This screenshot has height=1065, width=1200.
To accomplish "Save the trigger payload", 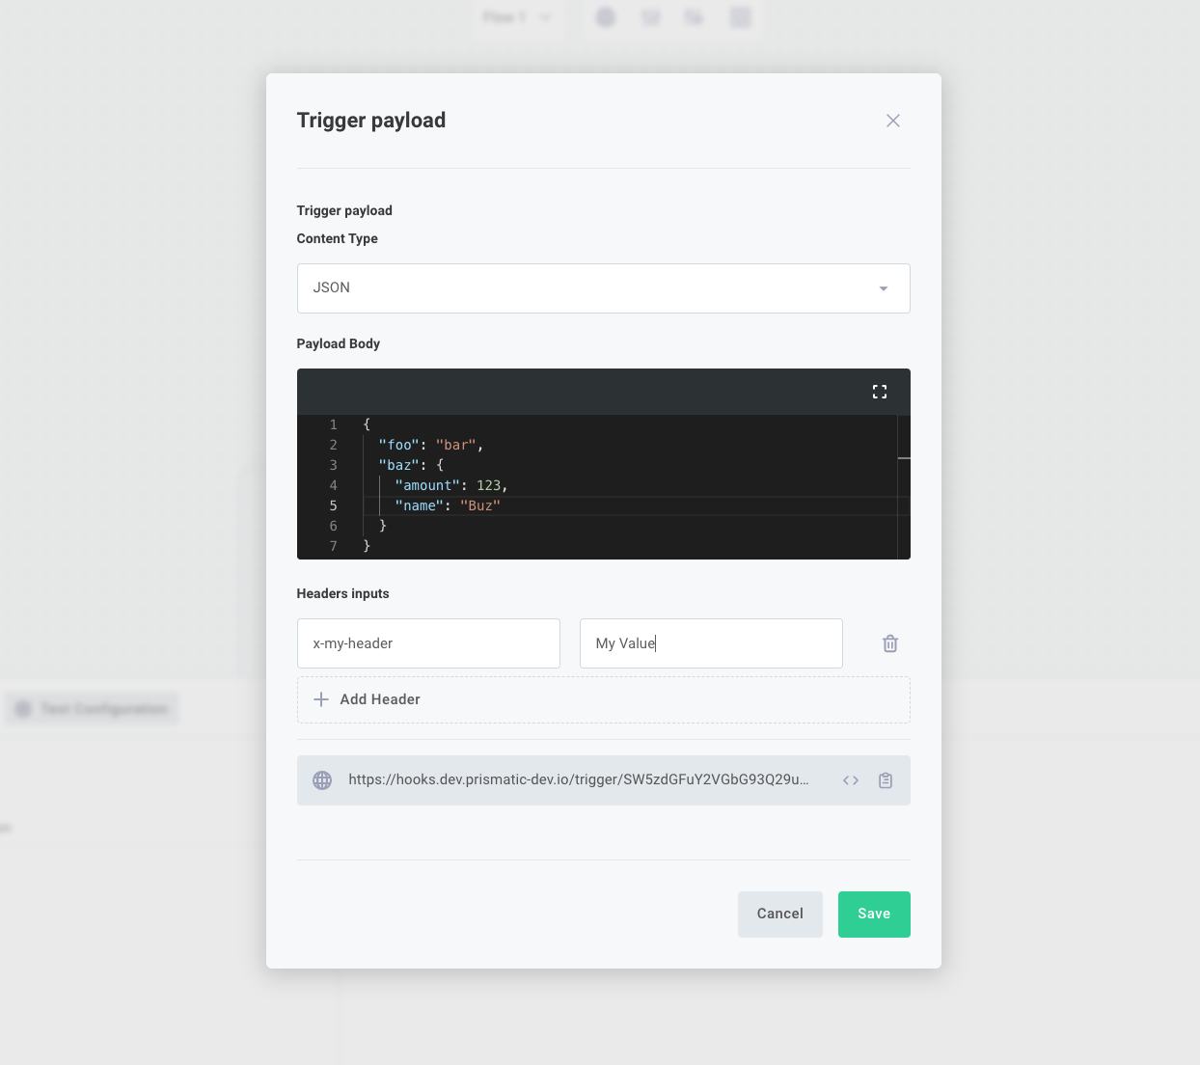I will coord(874,914).
